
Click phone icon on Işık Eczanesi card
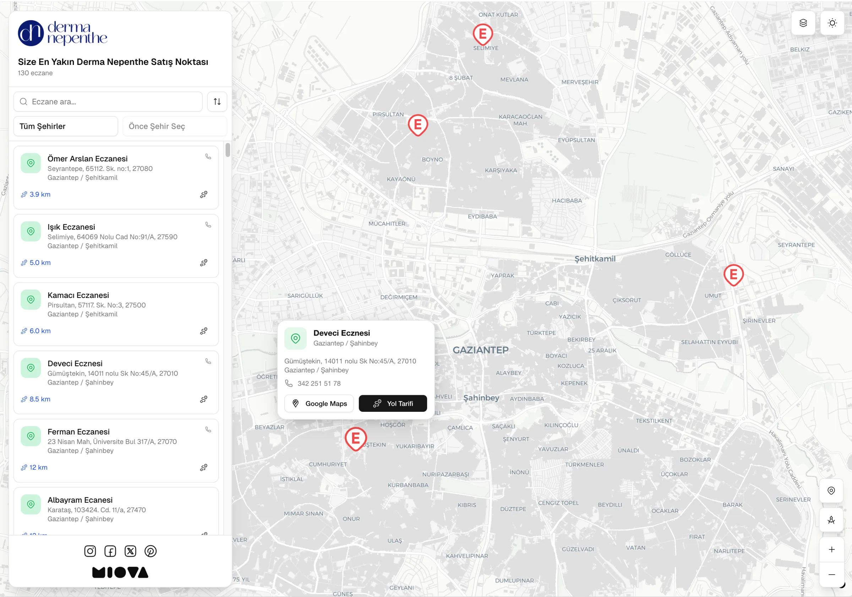tap(208, 225)
